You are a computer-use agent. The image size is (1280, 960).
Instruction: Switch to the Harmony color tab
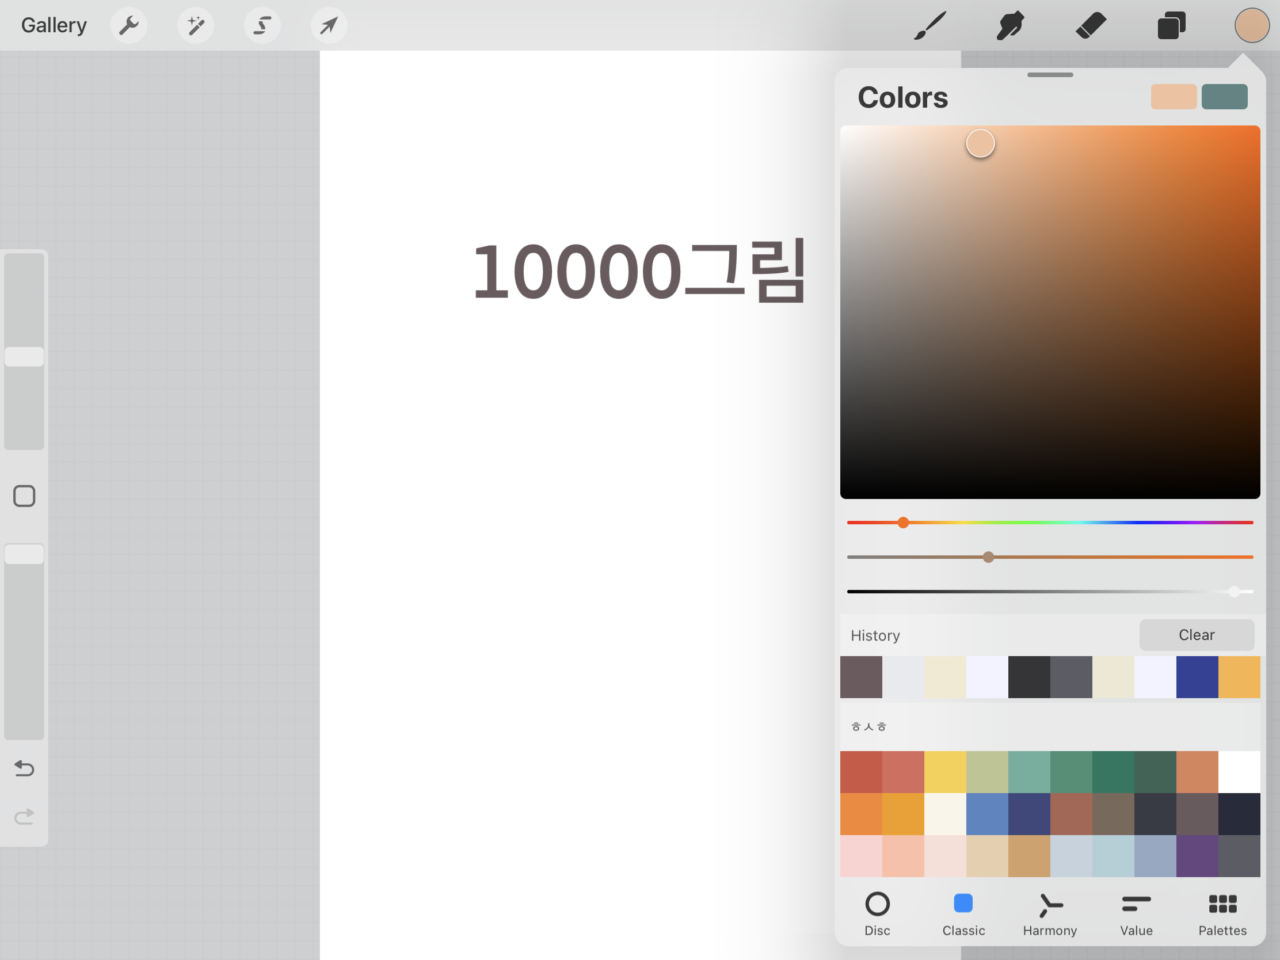point(1050,915)
